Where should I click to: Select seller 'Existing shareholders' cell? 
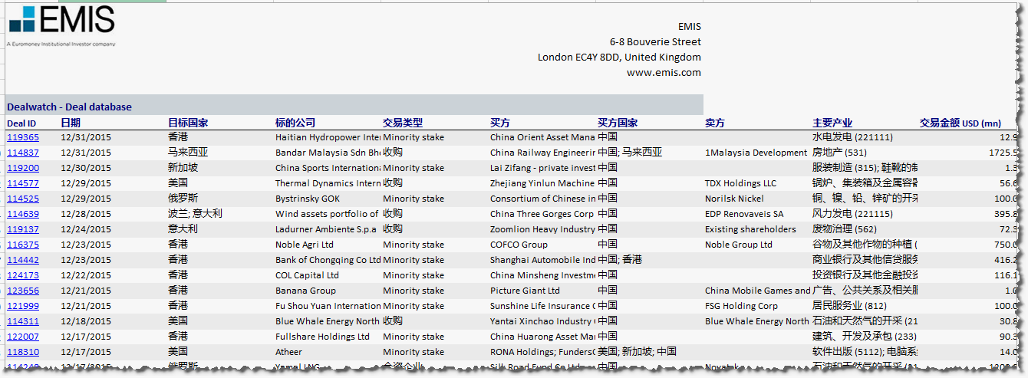pos(750,229)
